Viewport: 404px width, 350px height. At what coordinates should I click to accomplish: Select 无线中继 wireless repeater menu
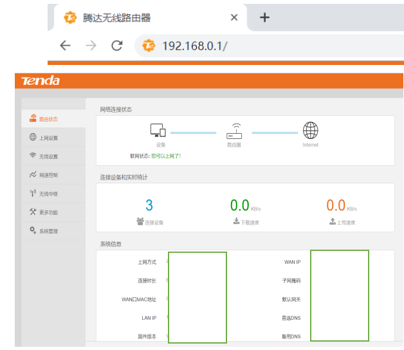tap(48, 194)
